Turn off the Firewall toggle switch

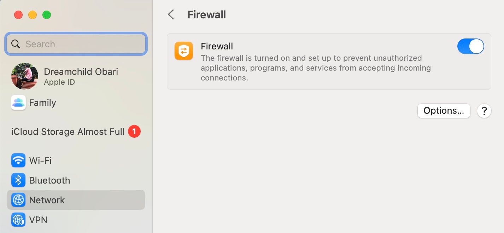coord(470,46)
